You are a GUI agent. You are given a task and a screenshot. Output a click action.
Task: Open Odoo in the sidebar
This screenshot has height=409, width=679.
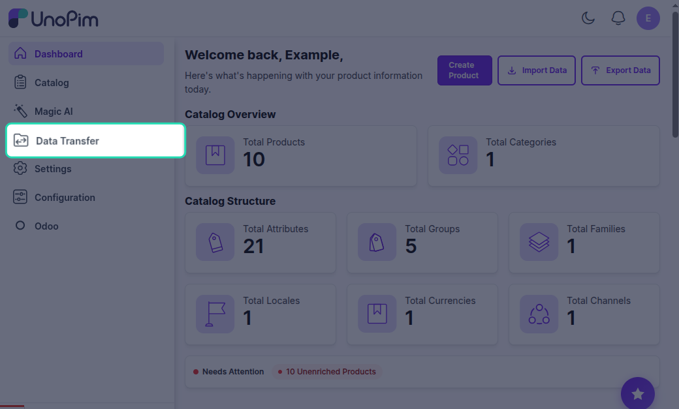click(x=86, y=226)
